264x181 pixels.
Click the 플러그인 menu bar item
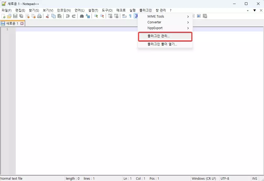coord(146,10)
